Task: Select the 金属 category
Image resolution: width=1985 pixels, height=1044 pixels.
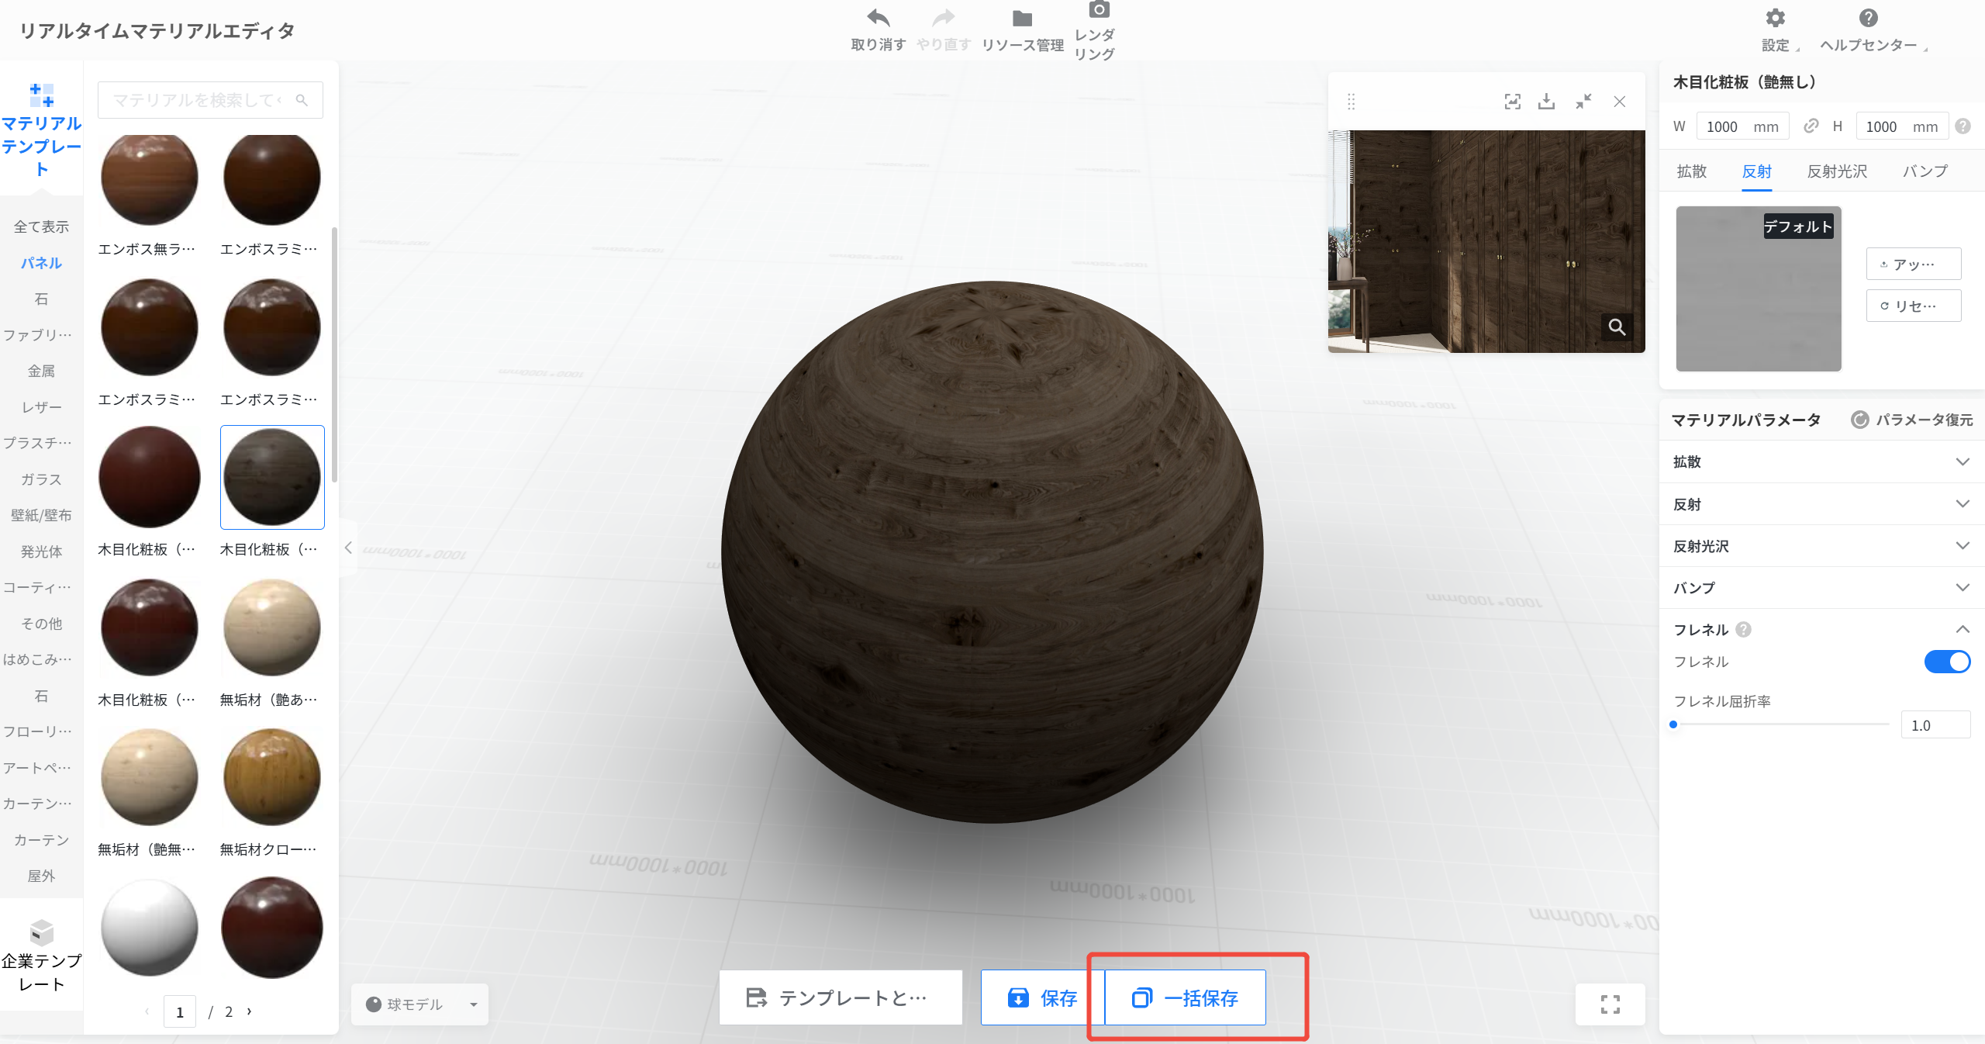Action: click(x=42, y=371)
